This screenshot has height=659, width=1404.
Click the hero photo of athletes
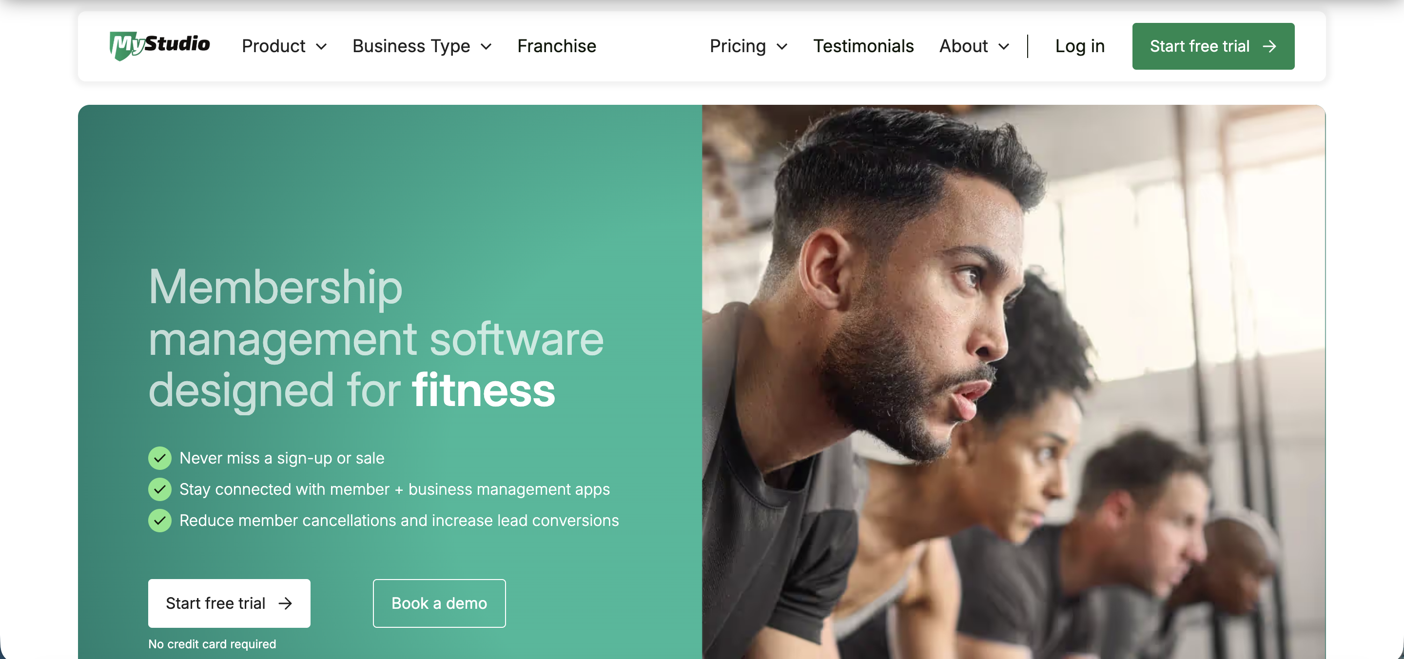(1013, 382)
